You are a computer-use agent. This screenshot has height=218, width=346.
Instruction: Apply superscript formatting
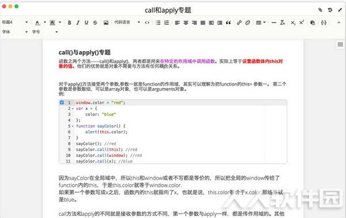(x=302, y=22)
